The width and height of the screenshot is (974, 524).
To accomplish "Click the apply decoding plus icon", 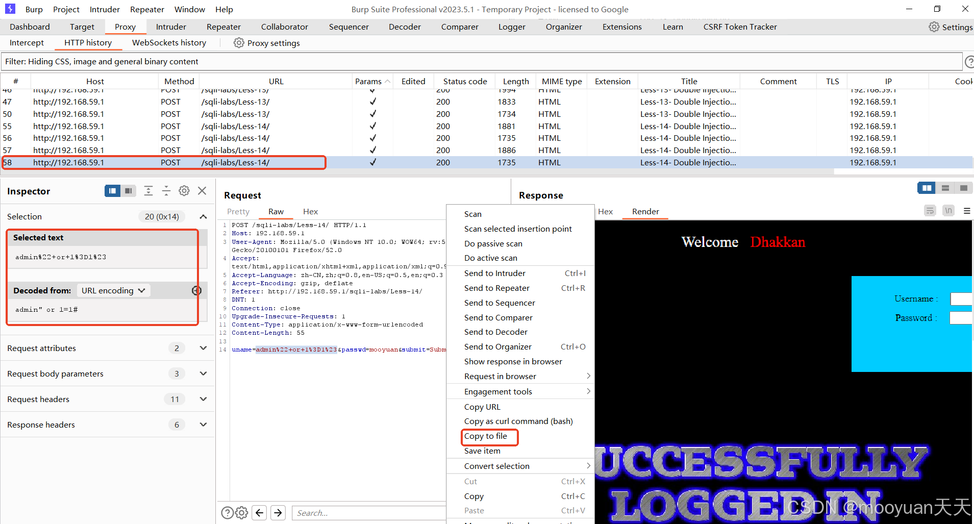I will 196,290.
